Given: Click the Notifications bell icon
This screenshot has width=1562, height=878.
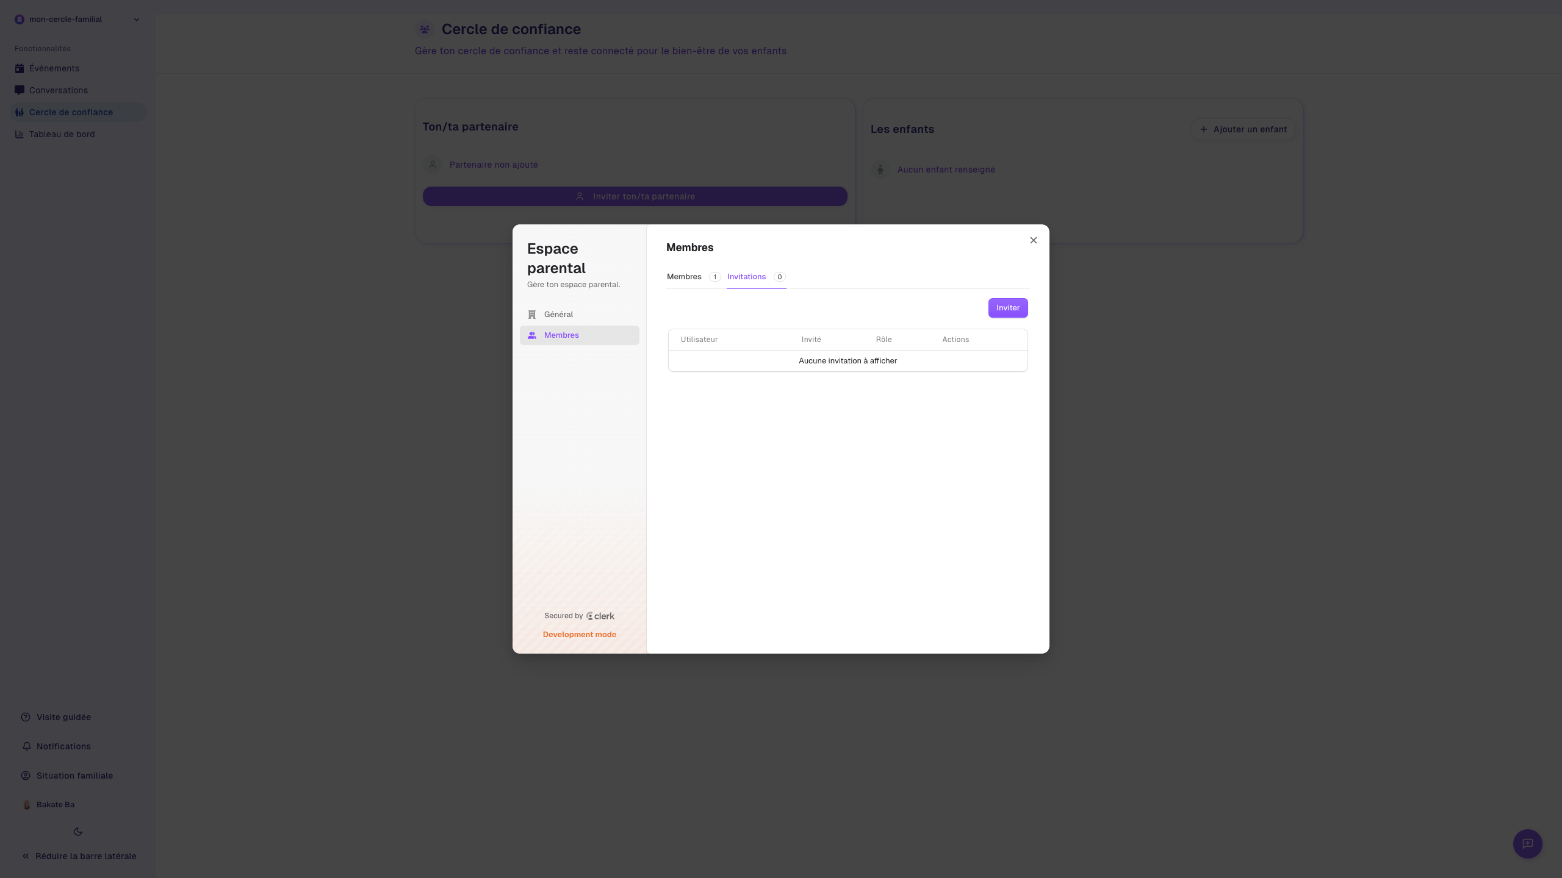Looking at the screenshot, I should [26, 746].
